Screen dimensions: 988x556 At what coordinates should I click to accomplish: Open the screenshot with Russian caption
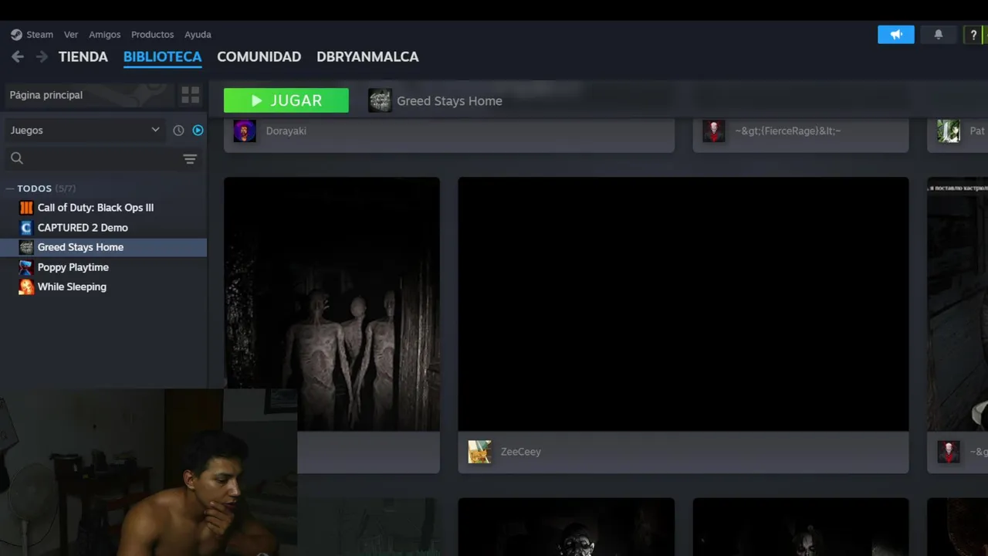(x=957, y=304)
